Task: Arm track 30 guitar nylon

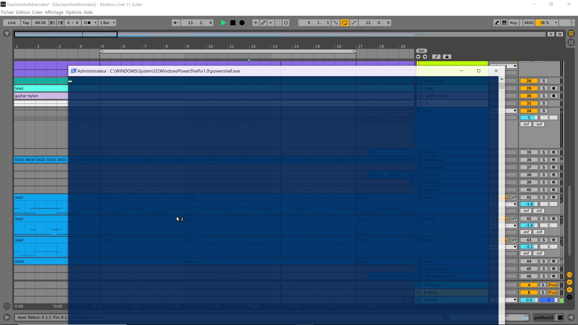Action: (x=554, y=96)
